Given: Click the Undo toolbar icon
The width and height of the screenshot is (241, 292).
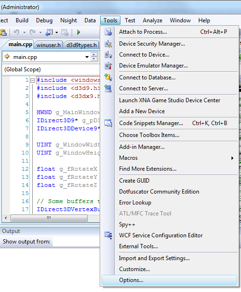Looking at the screenshot, I should click(17, 32).
